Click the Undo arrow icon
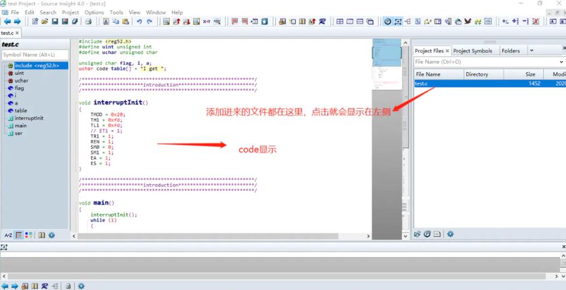Image resolution: width=566 pixels, height=290 pixels. pyautogui.click(x=139, y=22)
